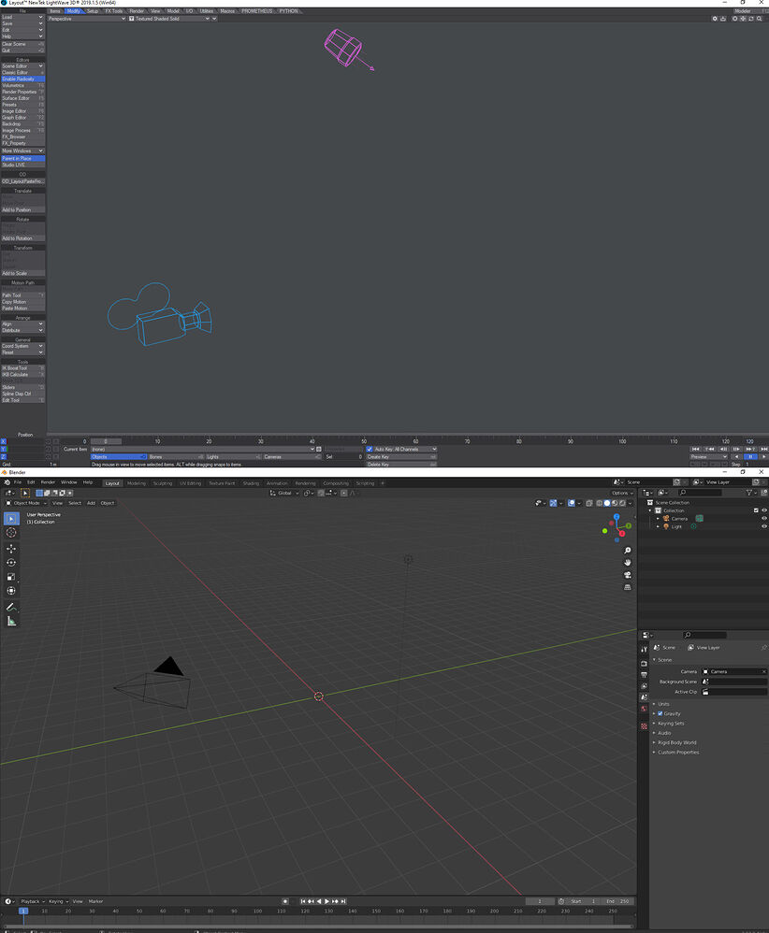Open the Perspective view dropdown in LightWave

[87, 19]
